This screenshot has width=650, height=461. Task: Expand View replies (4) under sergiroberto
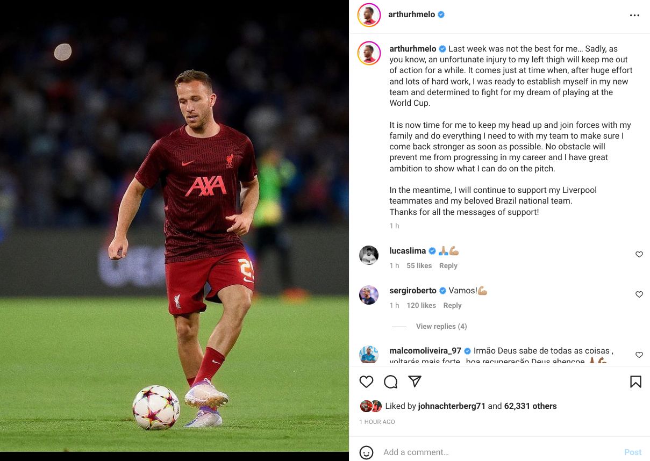(441, 326)
